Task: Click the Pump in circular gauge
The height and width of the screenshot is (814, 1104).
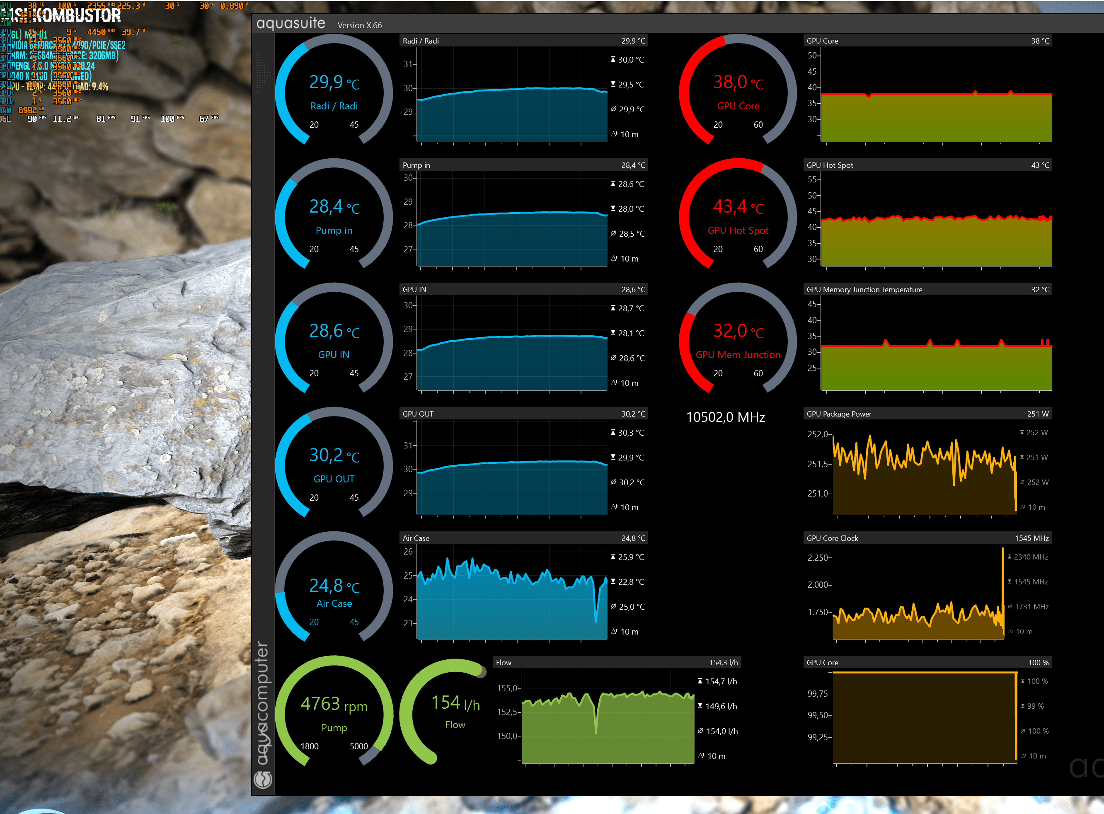Action: click(334, 217)
